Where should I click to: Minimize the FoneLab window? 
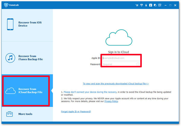[x=166, y=5]
